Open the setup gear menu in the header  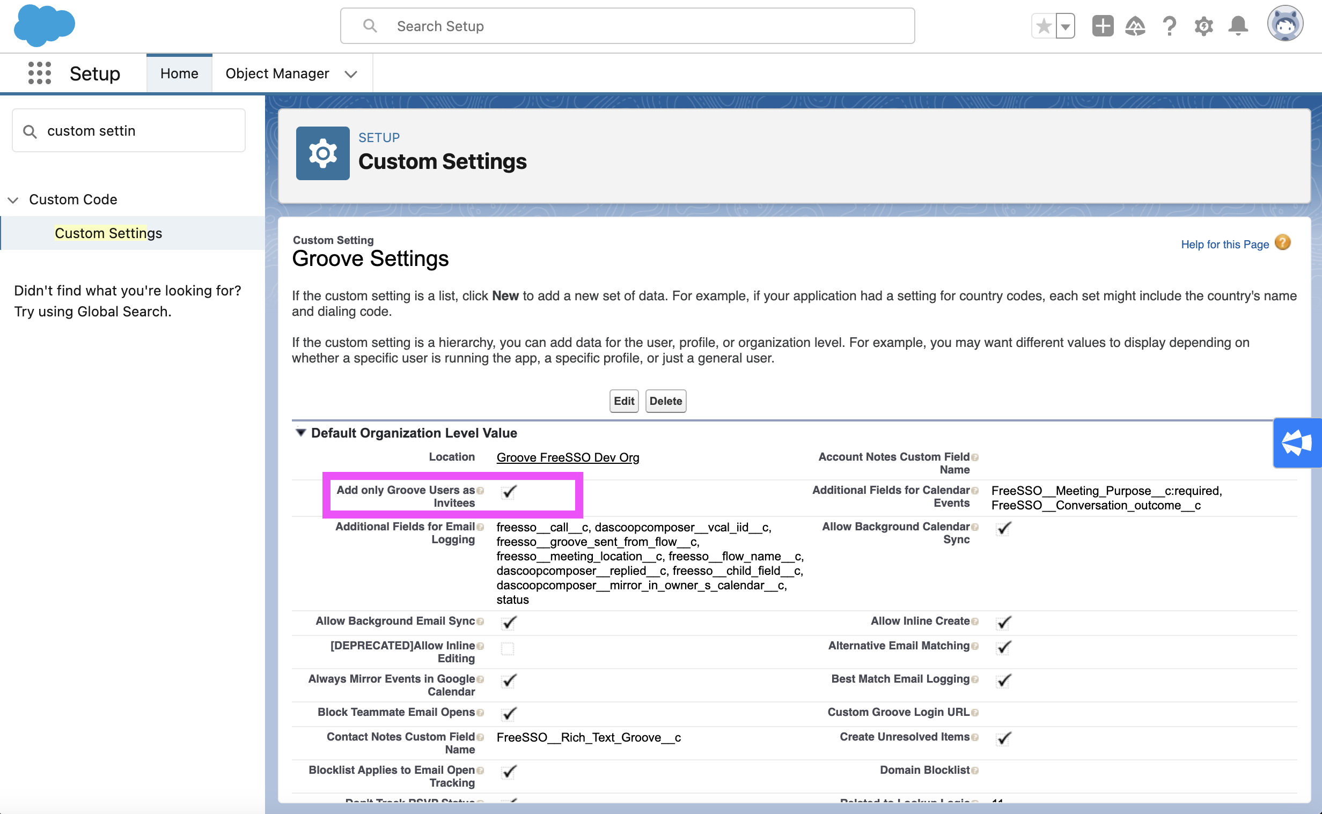[x=1203, y=26]
